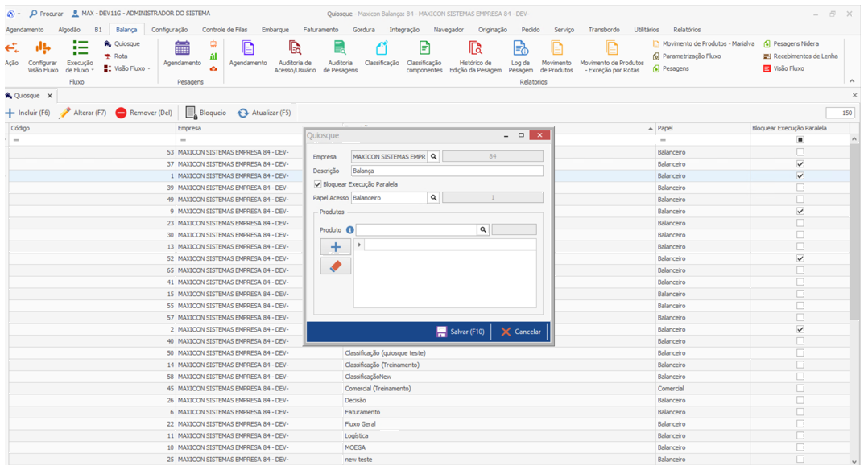The width and height of the screenshot is (864, 470).
Task: Switch to the Faturamento ribbon tab
Action: 320,30
